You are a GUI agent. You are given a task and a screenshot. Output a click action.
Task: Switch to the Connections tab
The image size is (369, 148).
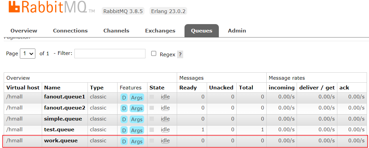70,31
